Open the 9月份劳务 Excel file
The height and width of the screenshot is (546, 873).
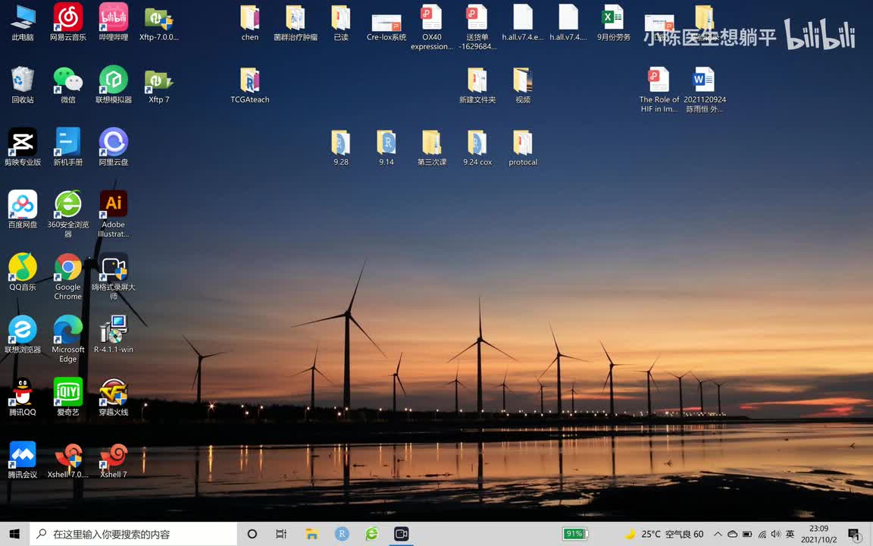click(613, 18)
